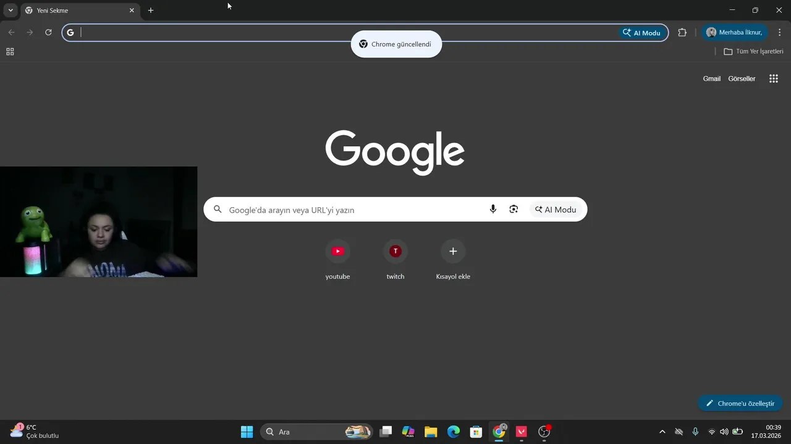Open AI Modu in the search box

click(556, 210)
